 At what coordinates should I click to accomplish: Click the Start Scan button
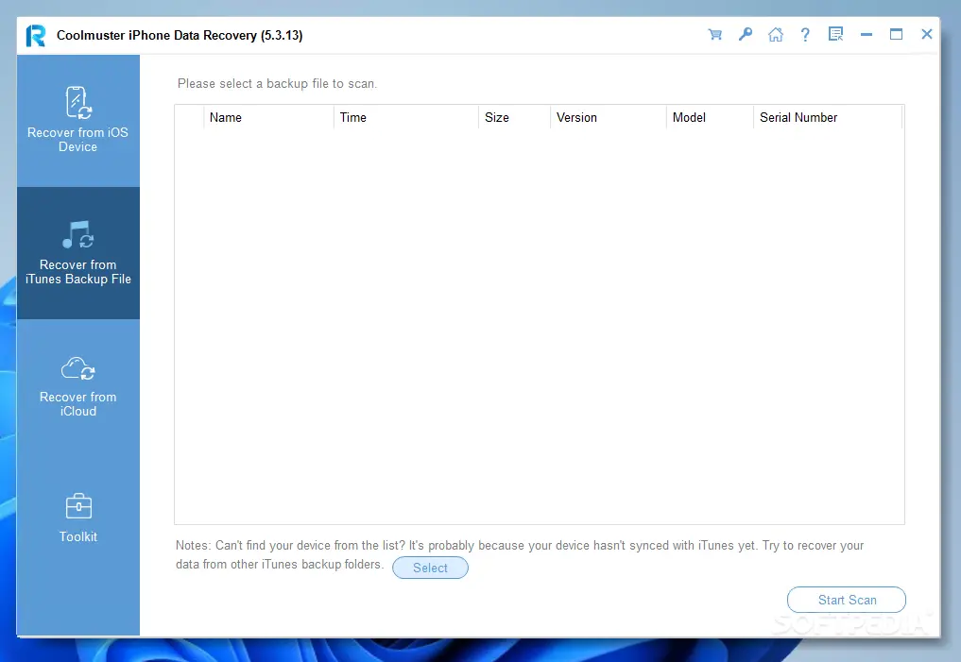click(847, 600)
